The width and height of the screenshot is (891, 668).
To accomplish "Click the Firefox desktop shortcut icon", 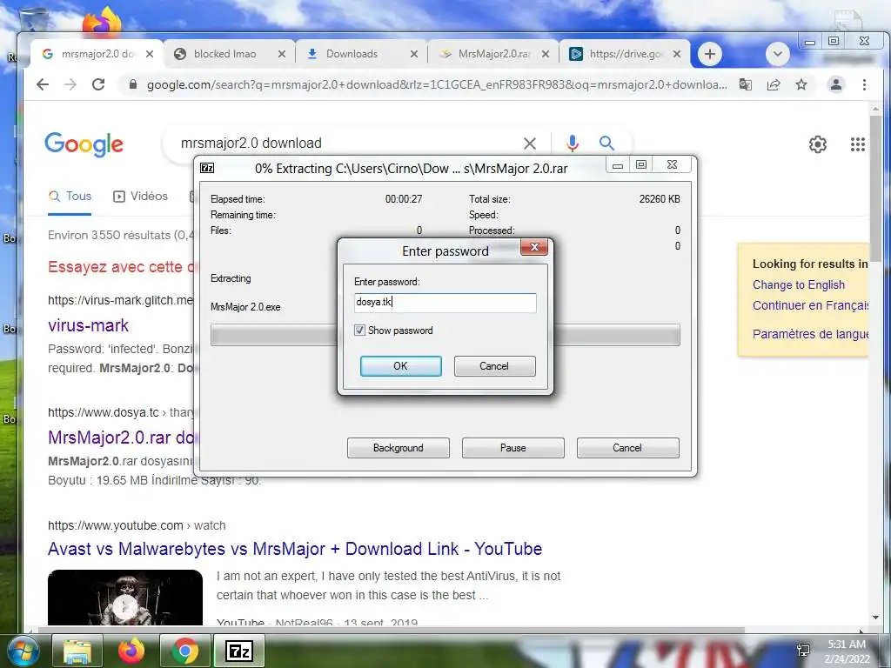I will click(102, 22).
